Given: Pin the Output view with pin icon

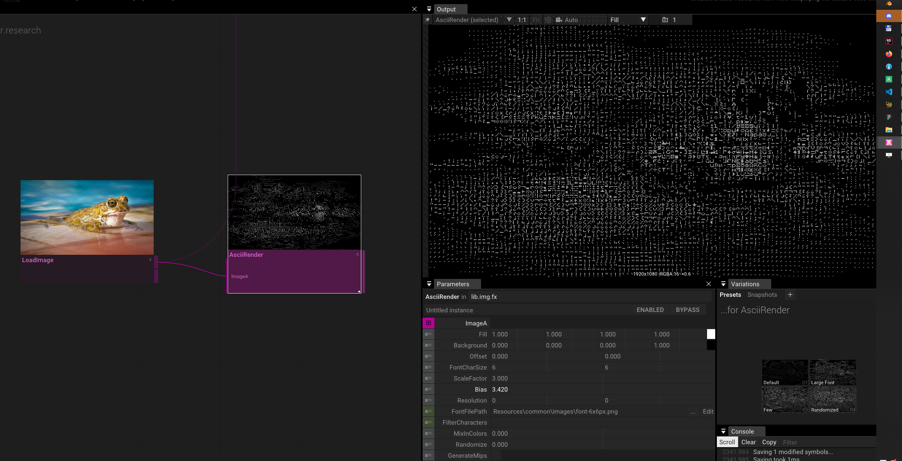Looking at the screenshot, I should (x=427, y=20).
